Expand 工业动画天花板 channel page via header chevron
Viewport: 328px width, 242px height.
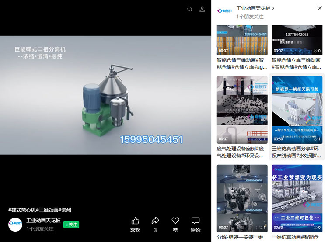(x=273, y=9)
